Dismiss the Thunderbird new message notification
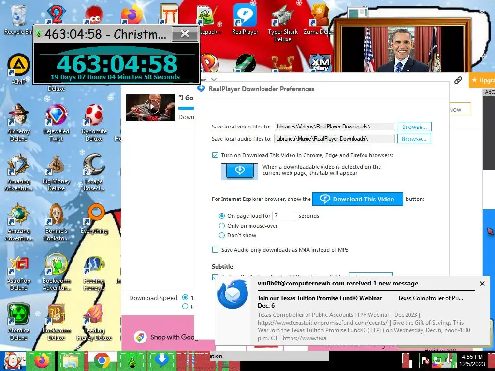The image size is (495, 371). click(482, 284)
